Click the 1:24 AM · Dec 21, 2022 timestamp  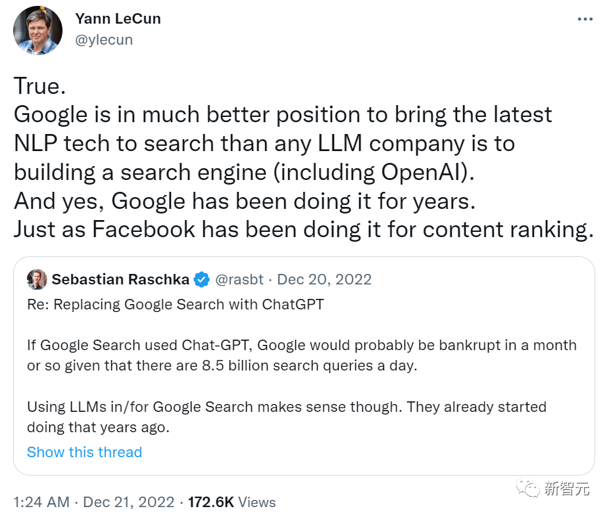[x=94, y=502]
